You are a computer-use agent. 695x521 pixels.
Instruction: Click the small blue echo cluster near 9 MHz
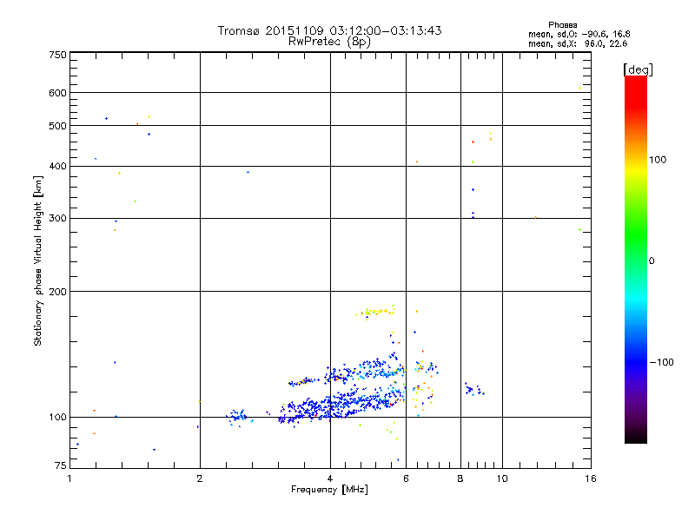[474, 389]
